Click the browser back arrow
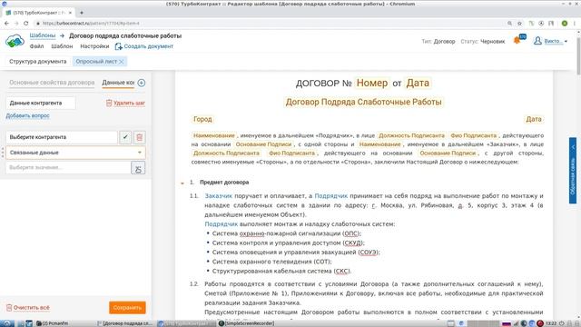The height and width of the screenshot is (327, 581). [6, 24]
